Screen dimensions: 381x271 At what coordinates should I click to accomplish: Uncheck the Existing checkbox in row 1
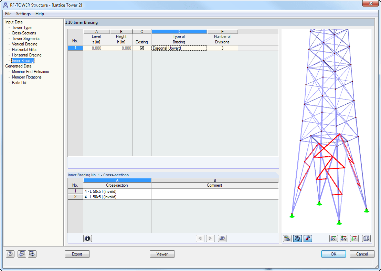pos(142,48)
